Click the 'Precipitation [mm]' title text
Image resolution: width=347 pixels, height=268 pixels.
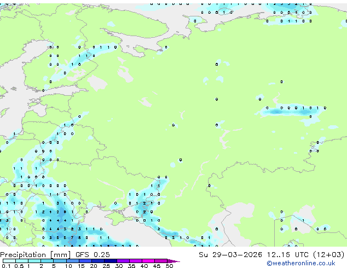36,255
